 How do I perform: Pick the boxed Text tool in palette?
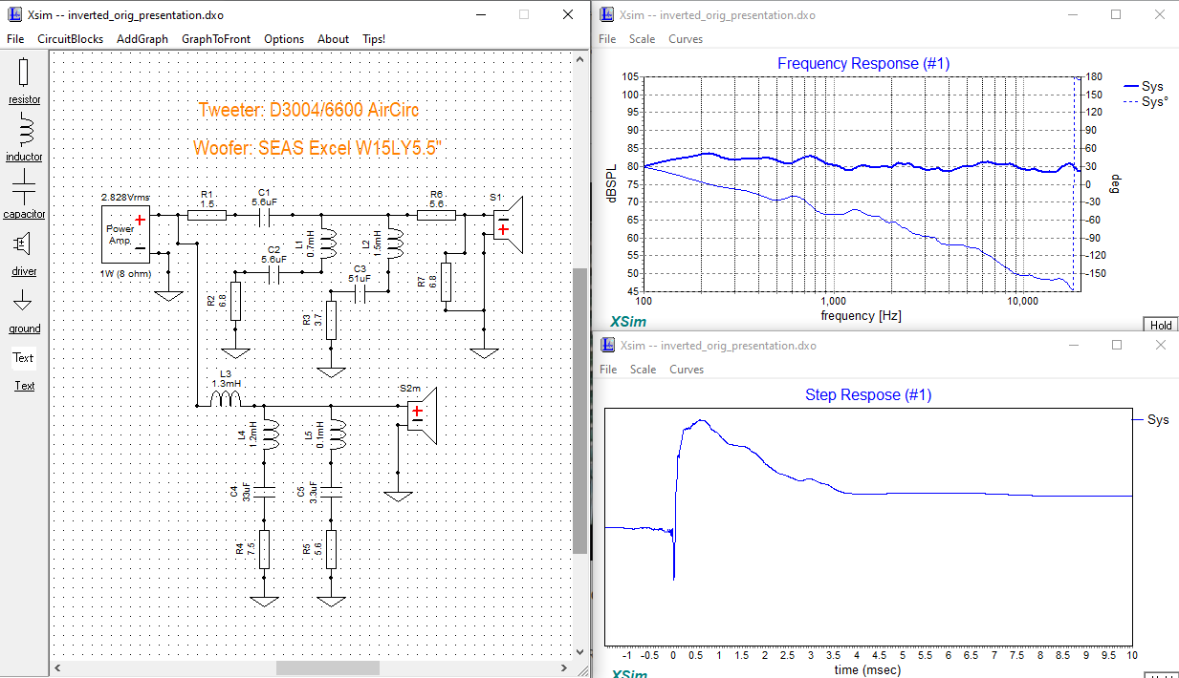click(24, 358)
